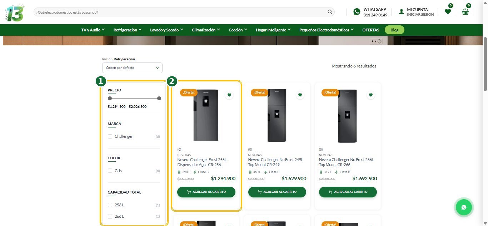This screenshot has height=226, width=488.
Task: Open the Orden por defecto dropdown
Action: [x=132, y=68]
